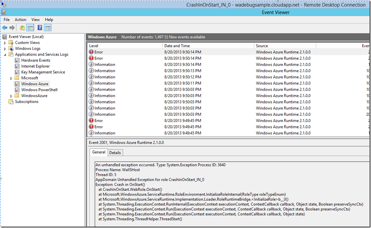The image size is (371, 228).
Task: Click the Source cell of the 9:50:11 PM event
Action: point(283,83)
